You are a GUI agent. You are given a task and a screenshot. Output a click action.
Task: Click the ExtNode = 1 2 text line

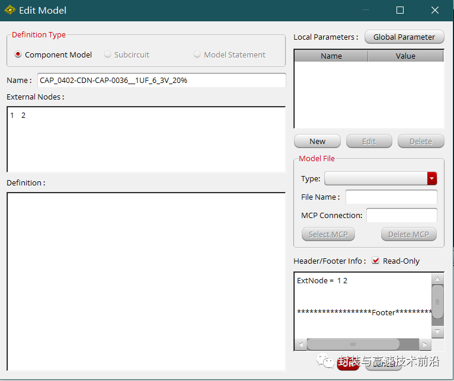click(322, 280)
